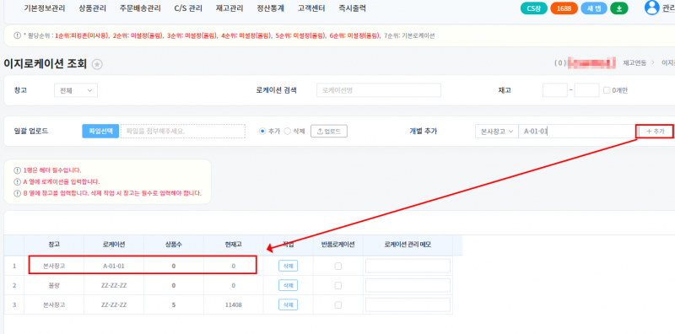Screen dimensions: 675x334
Task: Click the info icon beside 1행은 헤더 필수입니다
Action: pos(17,170)
